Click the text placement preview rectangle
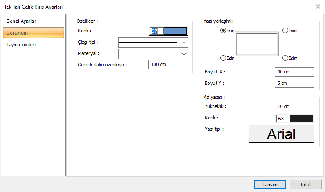This screenshot has height=192, width=325. pos(257,44)
